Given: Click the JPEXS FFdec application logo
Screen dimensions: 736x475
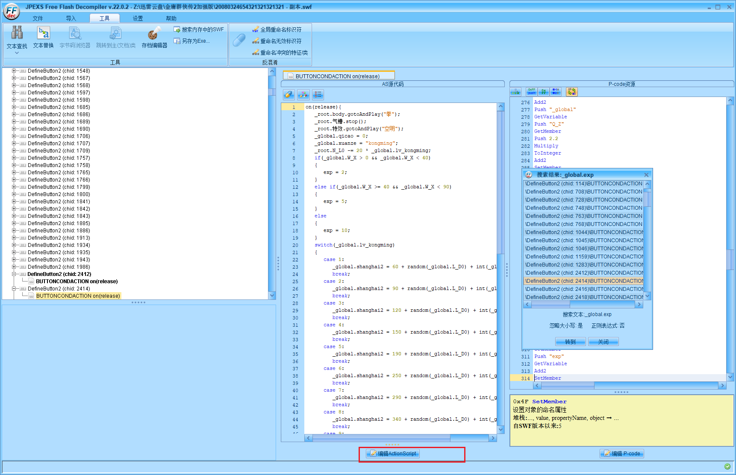Looking at the screenshot, I should [x=11, y=12].
